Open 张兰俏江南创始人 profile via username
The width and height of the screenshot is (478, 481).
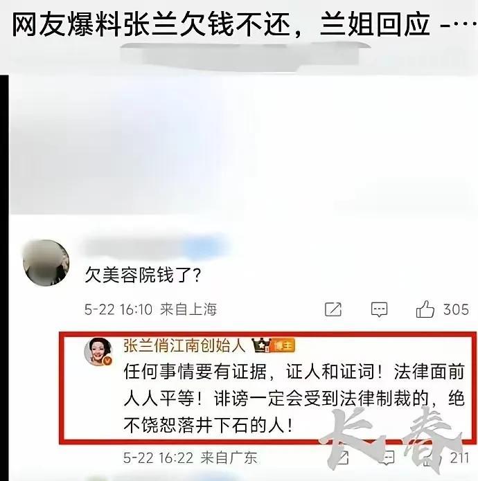coord(184,345)
